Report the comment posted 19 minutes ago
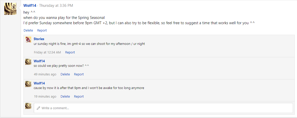Image resolution: width=297 pixels, height=118 pixels. tap(79, 97)
